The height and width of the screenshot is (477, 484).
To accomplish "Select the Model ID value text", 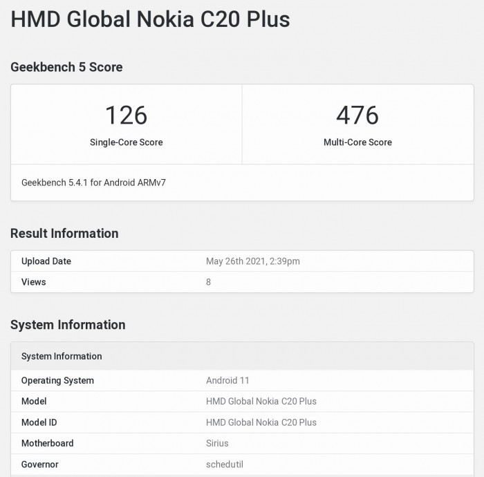I will point(261,422).
